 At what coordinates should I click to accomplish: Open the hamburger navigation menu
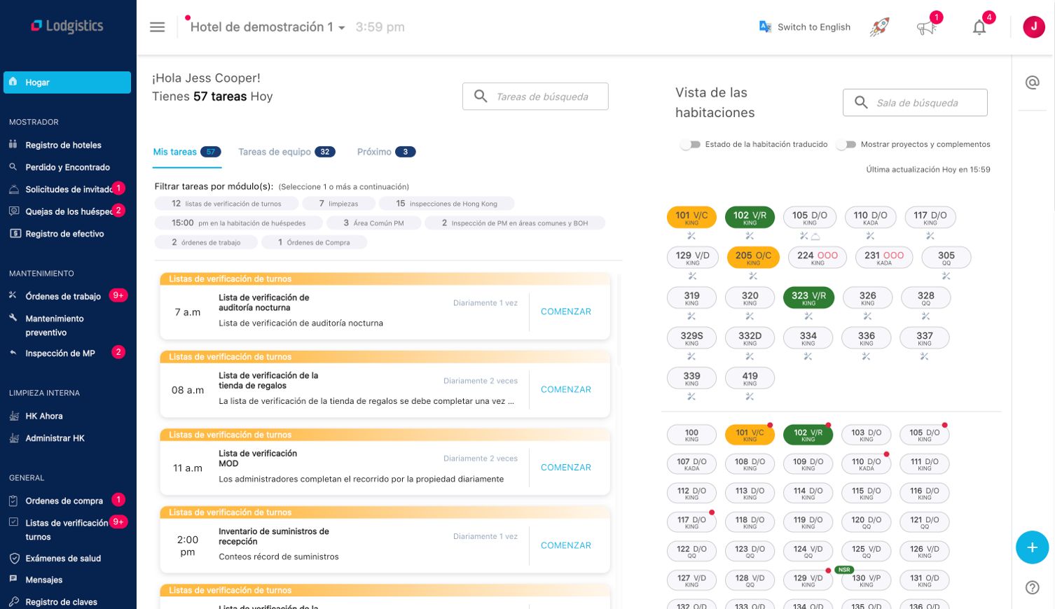(x=158, y=27)
